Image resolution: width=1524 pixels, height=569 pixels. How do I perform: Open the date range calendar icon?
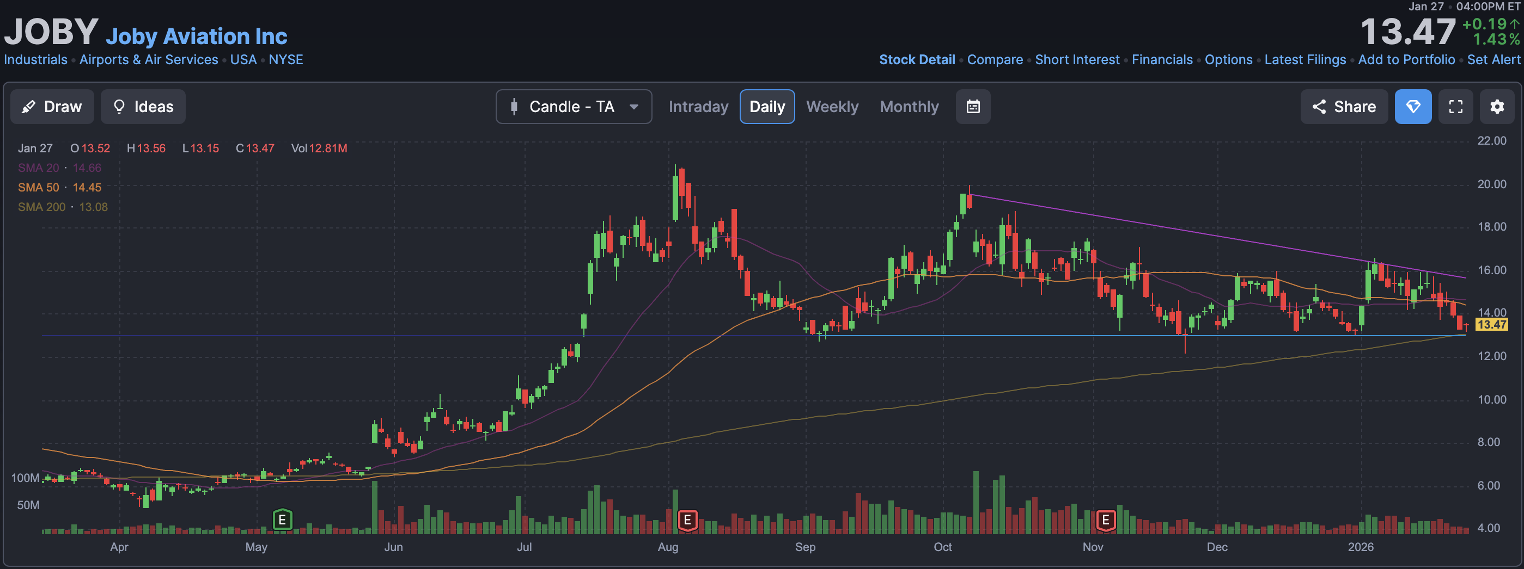click(973, 107)
